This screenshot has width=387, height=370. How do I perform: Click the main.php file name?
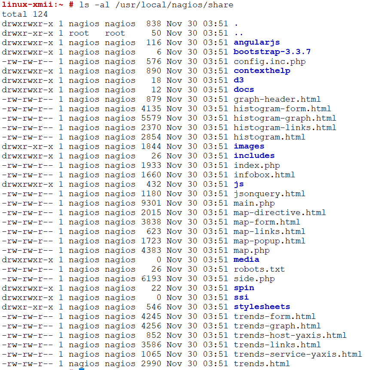[254, 203]
